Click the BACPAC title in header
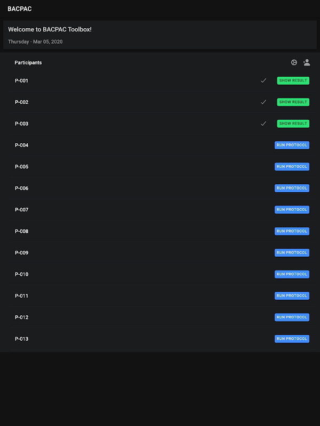The width and height of the screenshot is (320, 426). click(20, 9)
